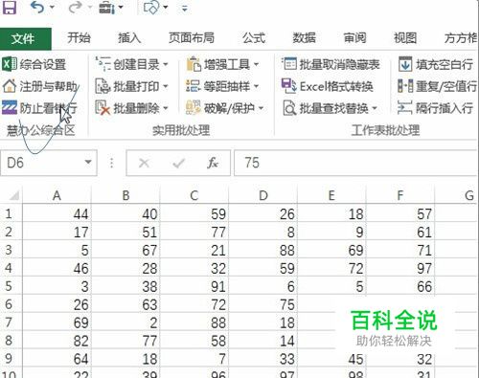Click cell C5 containing 91
This screenshot has width=479, height=378.
pyautogui.click(x=194, y=286)
